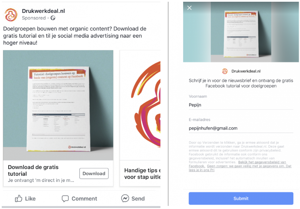
Task: Open the 'Bekijk het gegevensbeleid van Facebook' link
Action: tap(238, 164)
